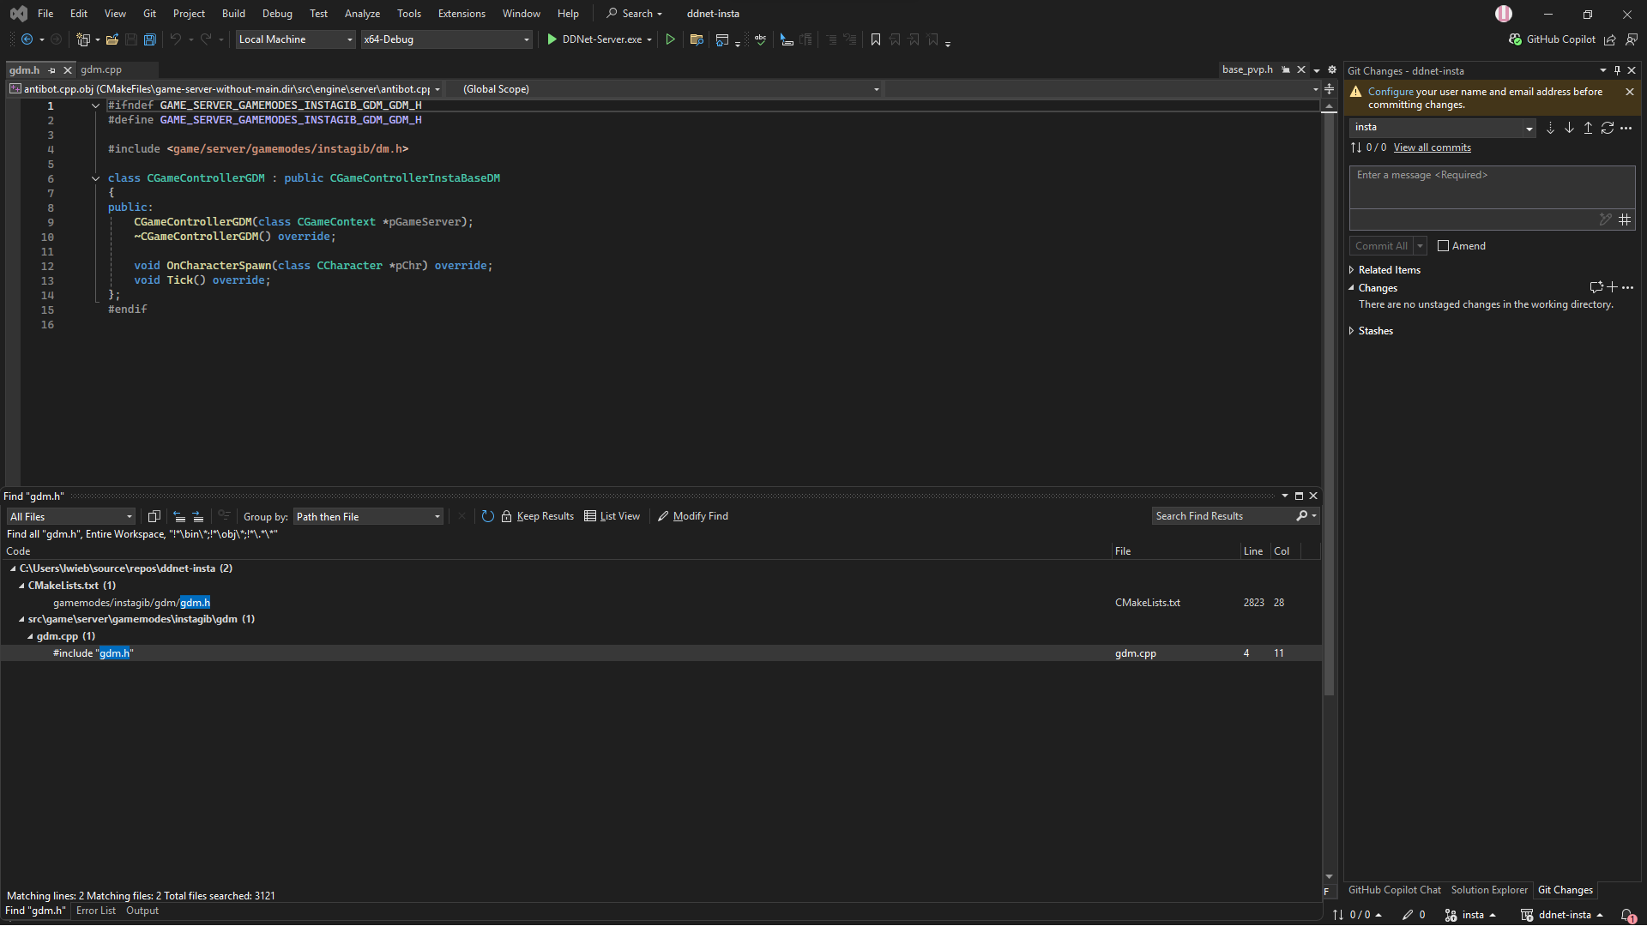Screen dimensions: 1647x926
Task: Pin the gdm.h tab
Action: coord(52,70)
